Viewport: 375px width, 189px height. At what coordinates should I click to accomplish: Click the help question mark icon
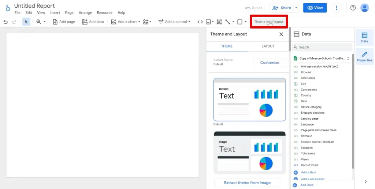tap(353, 8)
